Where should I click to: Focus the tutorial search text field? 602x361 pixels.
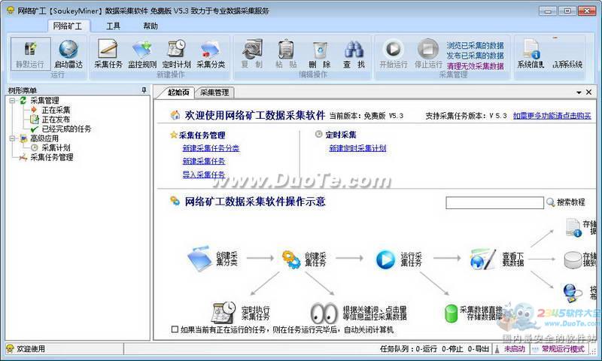[494, 202]
